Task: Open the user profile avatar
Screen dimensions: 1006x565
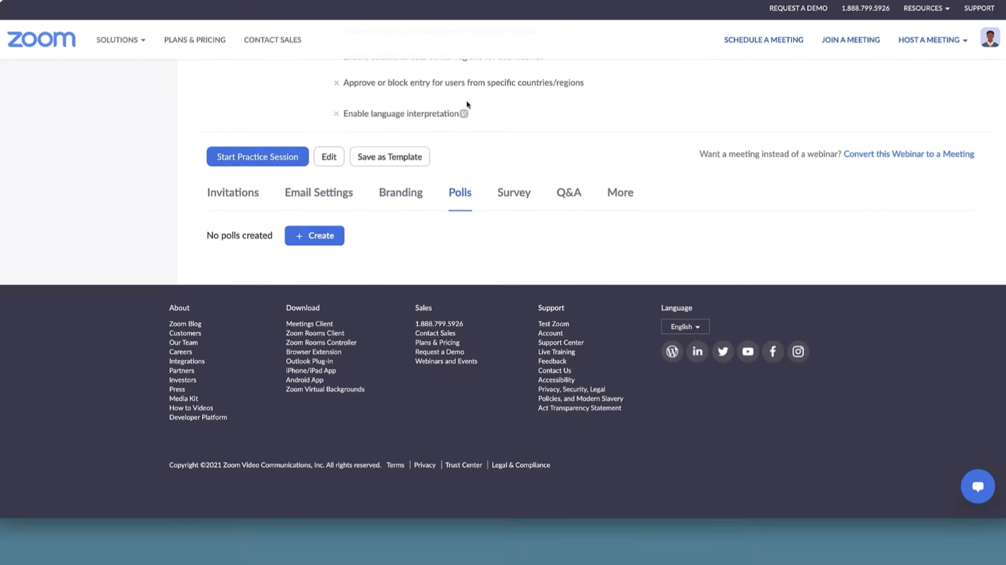Action: pyautogui.click(x=990, y=39)
